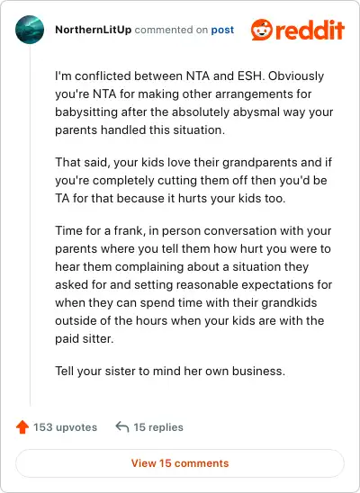Click the orange upvote arrow icon
Screen dimensions: 360x493
tap(22, 427)
